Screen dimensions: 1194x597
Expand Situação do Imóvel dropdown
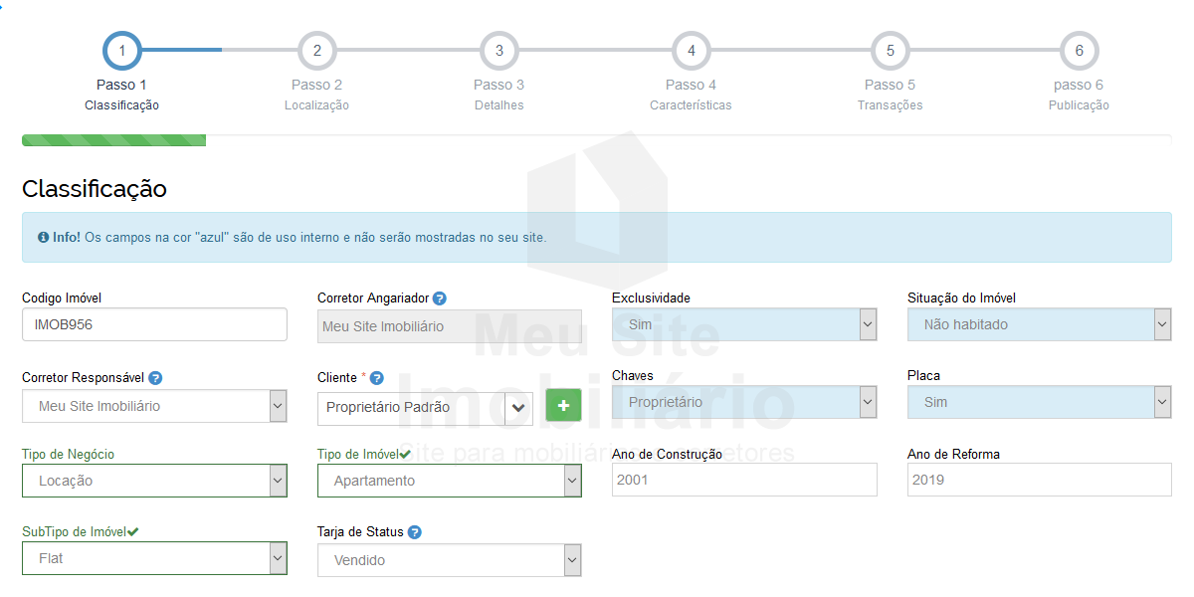pyautogui.click(x=1039, y=324)
